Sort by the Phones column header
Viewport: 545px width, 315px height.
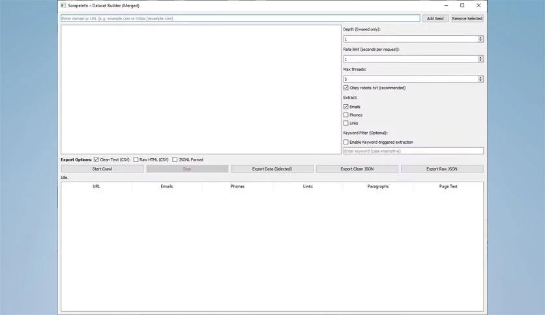pos(237,186)
